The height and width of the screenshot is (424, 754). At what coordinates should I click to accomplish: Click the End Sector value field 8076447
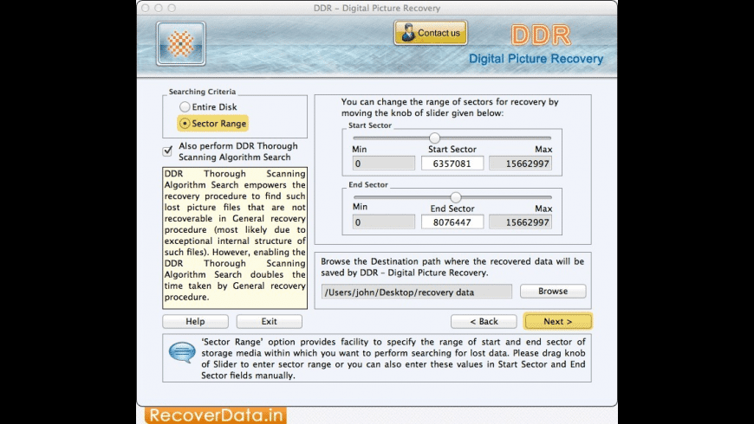coord(452,222)
